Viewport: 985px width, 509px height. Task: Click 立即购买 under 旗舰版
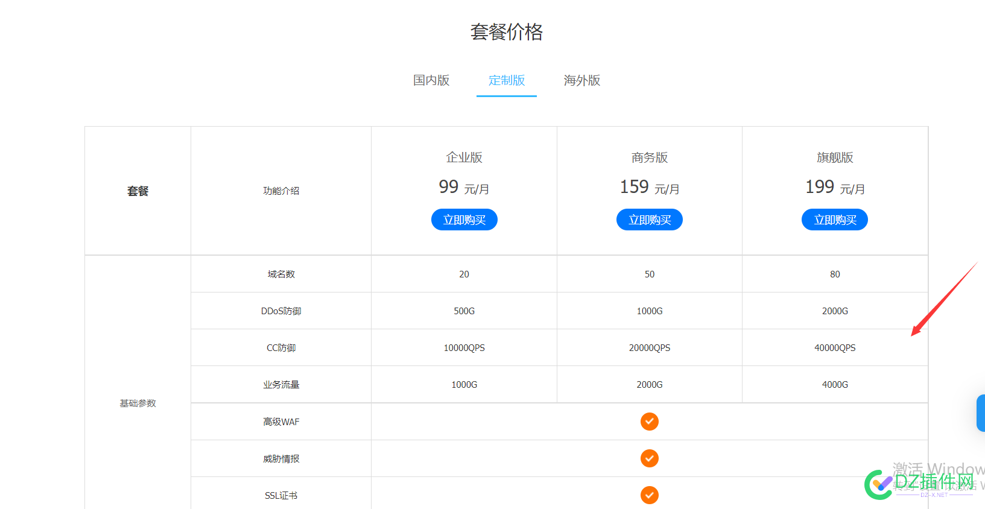[835, 220]
